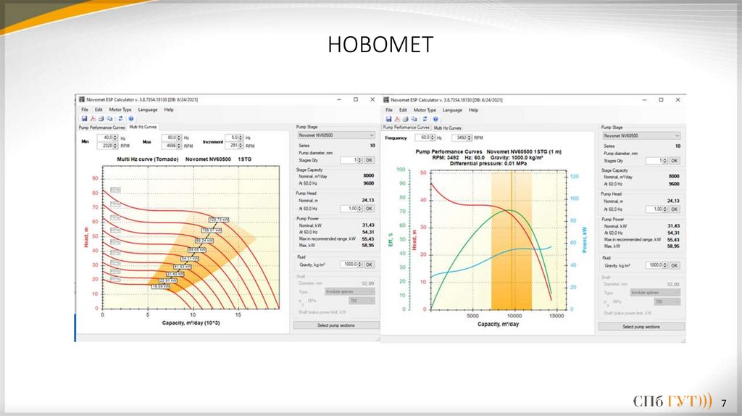Open disabled shaft Type dropdown, left window
742x416 pixels.
pyautogui.click(x=350, y=291)
